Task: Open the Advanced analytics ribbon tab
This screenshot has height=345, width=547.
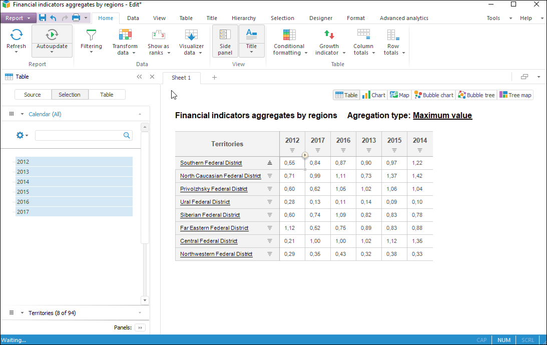Action: (x=403, y=18)
